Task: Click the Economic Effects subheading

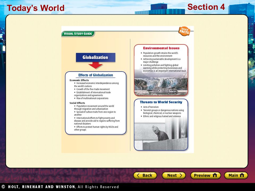Action: pos(79,80)
